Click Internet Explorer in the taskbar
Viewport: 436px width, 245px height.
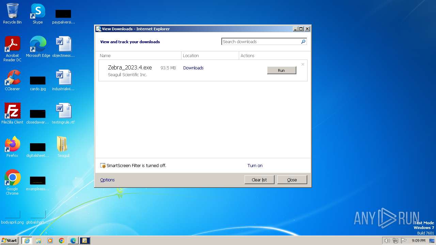click(27, 241)
